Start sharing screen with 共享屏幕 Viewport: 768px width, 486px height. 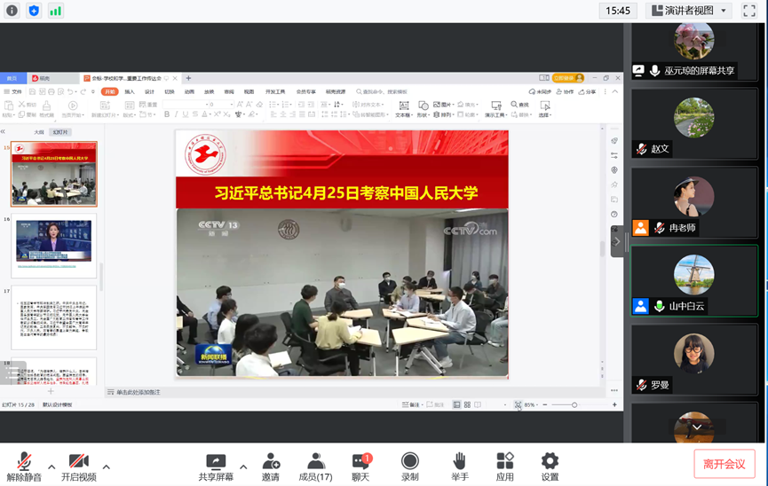(x=216, y=466)
